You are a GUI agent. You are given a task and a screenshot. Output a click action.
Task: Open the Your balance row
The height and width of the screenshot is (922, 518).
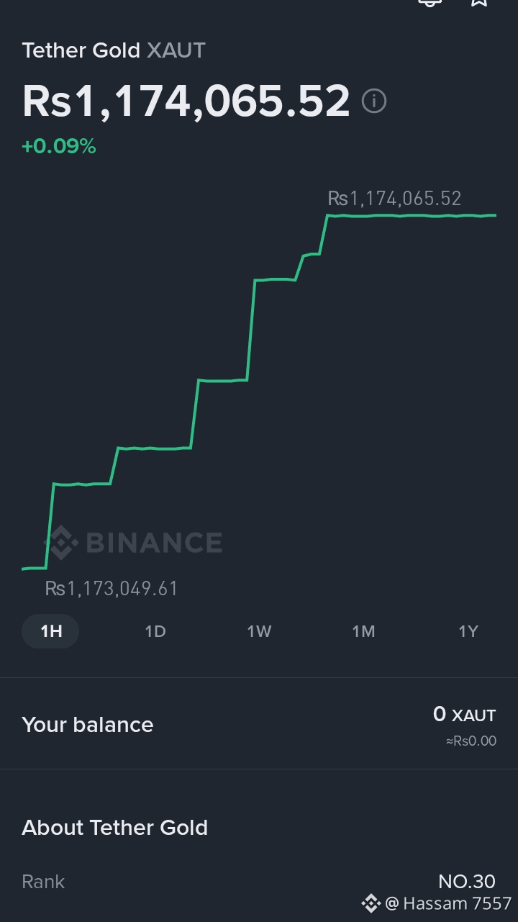click(x=259, y=724)
